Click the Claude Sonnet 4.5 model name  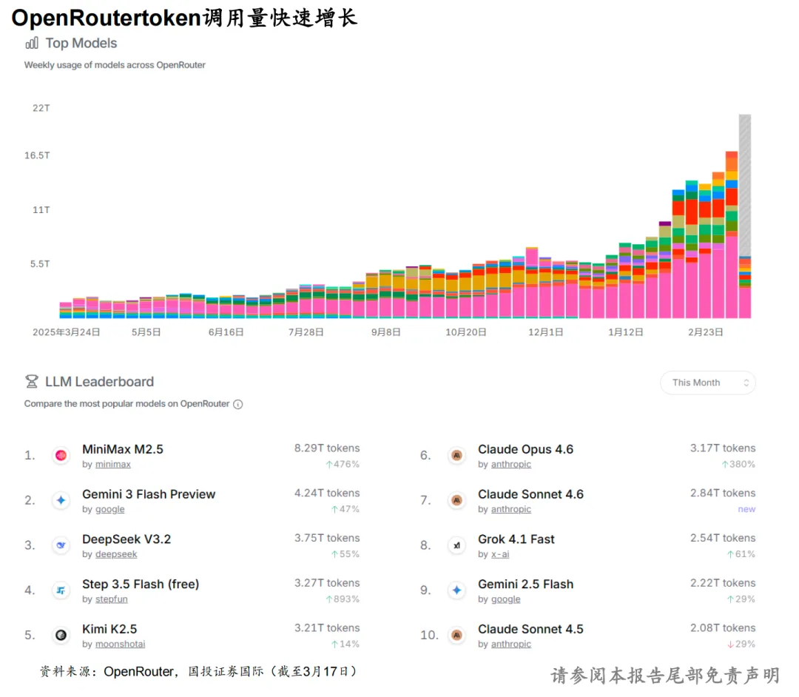(530, 629)
